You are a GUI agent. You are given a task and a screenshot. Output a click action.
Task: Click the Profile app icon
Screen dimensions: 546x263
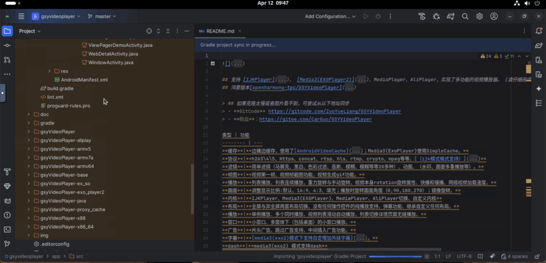tap(422, 16)
